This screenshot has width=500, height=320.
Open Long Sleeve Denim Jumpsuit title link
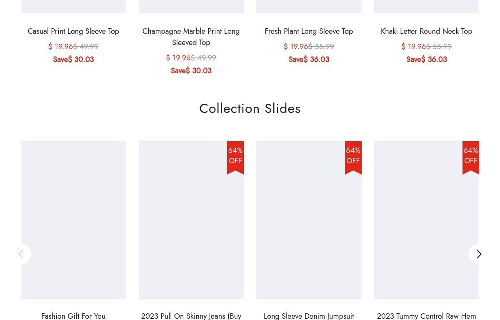[309, 316]
